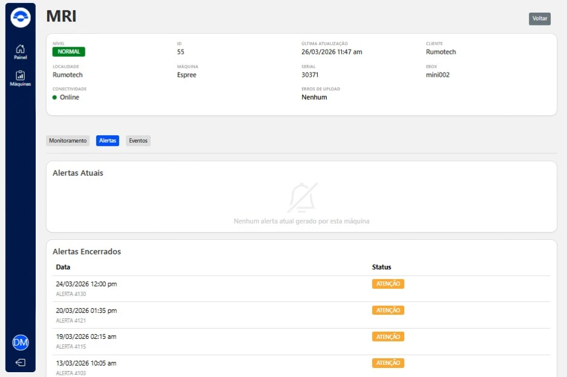Click the Status column header
This screenshot has height=377, width=567.
pos(381,267)
